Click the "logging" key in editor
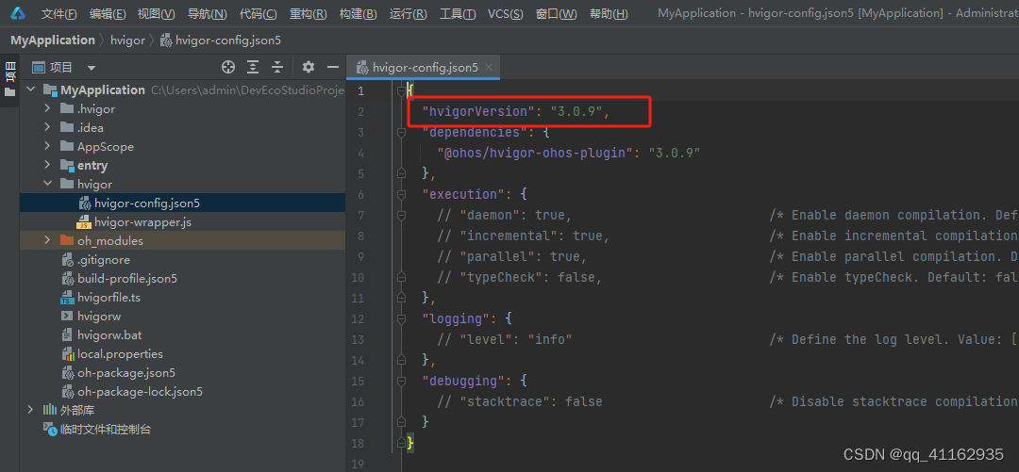 tap(456, 318)
